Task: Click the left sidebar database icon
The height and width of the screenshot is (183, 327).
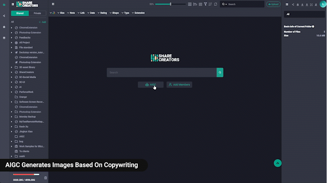Action: [x=4, y=38]
